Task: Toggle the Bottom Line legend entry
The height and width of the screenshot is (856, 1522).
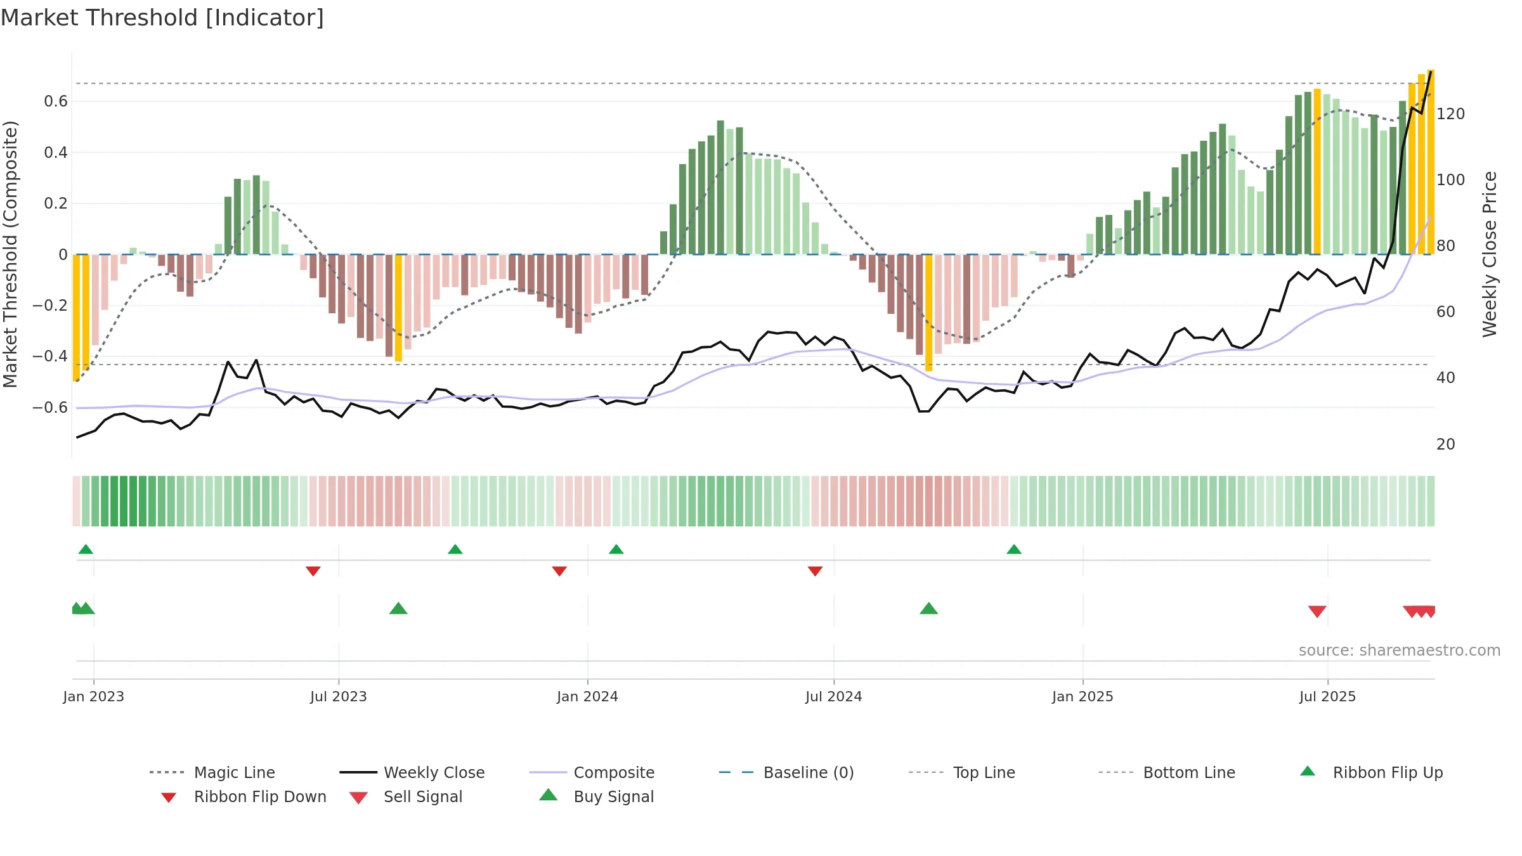Action: 1167,772
